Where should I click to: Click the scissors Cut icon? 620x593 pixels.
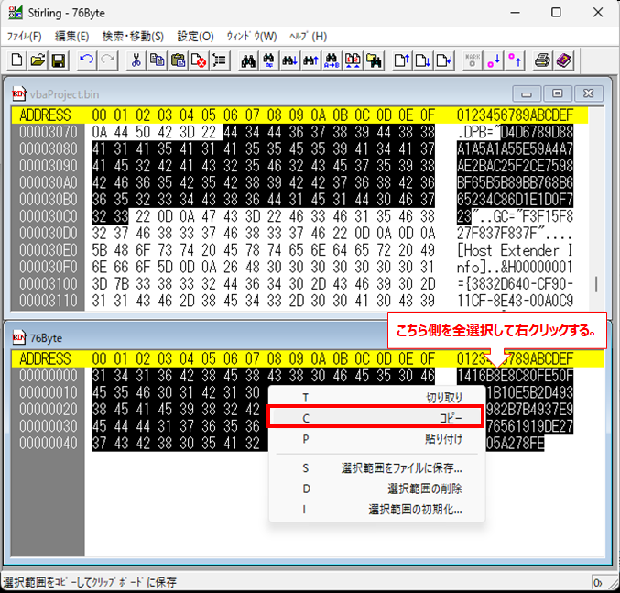(x=136, y=60)
